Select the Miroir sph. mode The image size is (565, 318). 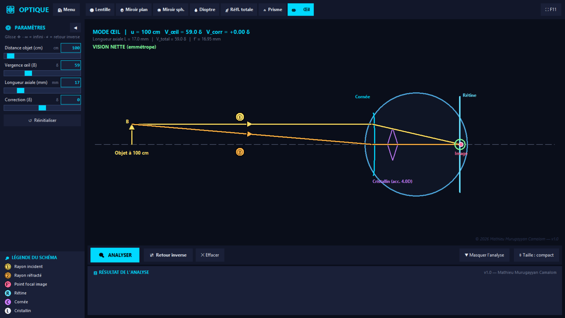(x=171, y=10)
